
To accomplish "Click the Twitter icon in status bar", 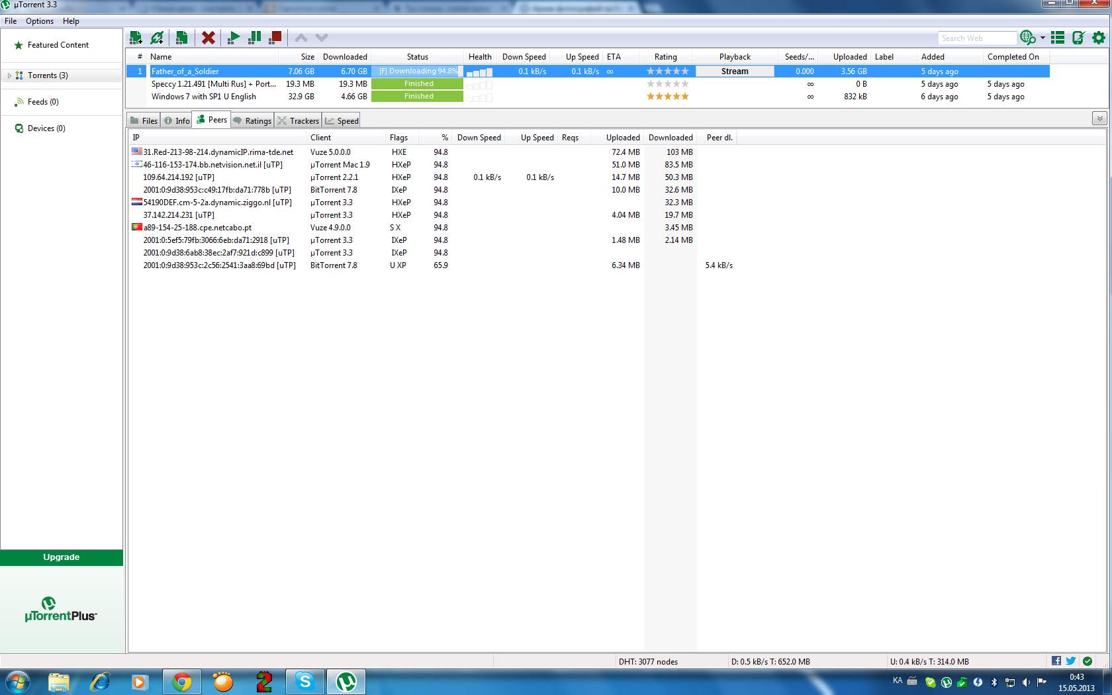I will tap(1071, 661).
